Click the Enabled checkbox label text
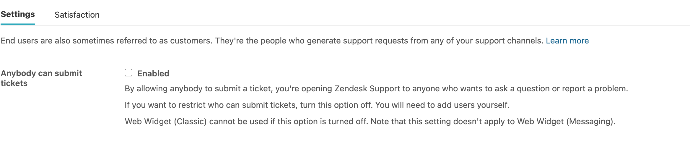Viewport: 690px width, 141px height. 153,73
